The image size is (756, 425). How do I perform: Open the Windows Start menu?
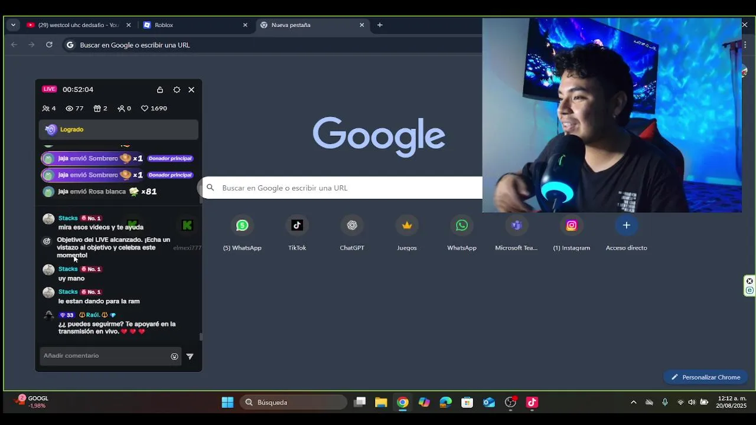tap(227, 403)
